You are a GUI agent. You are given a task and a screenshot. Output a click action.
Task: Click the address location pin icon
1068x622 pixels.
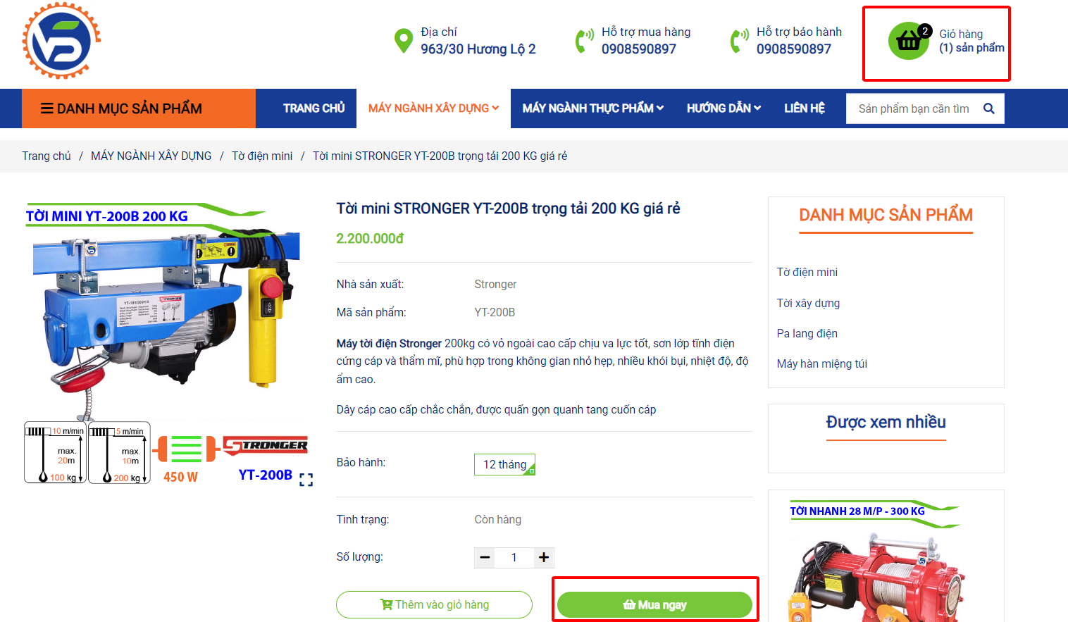(403, 41)
